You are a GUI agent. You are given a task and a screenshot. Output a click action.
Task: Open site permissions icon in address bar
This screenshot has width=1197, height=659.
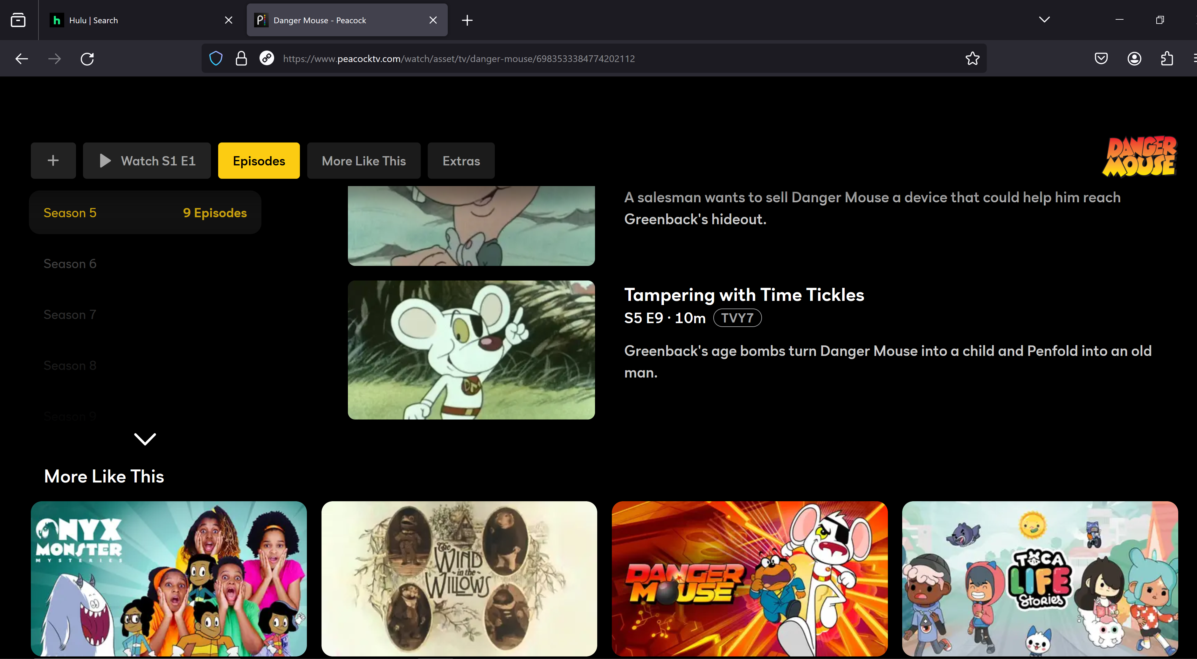click(267, 59)
